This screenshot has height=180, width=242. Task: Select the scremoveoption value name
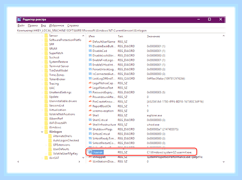click(103, 111)
